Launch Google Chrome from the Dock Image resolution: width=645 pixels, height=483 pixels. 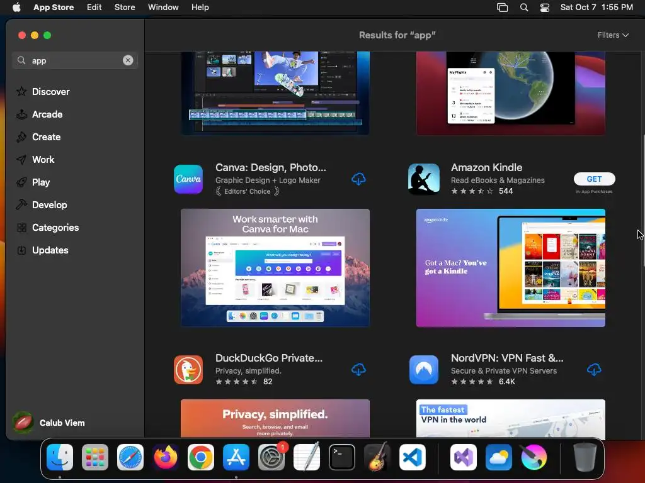coord(201,457)
